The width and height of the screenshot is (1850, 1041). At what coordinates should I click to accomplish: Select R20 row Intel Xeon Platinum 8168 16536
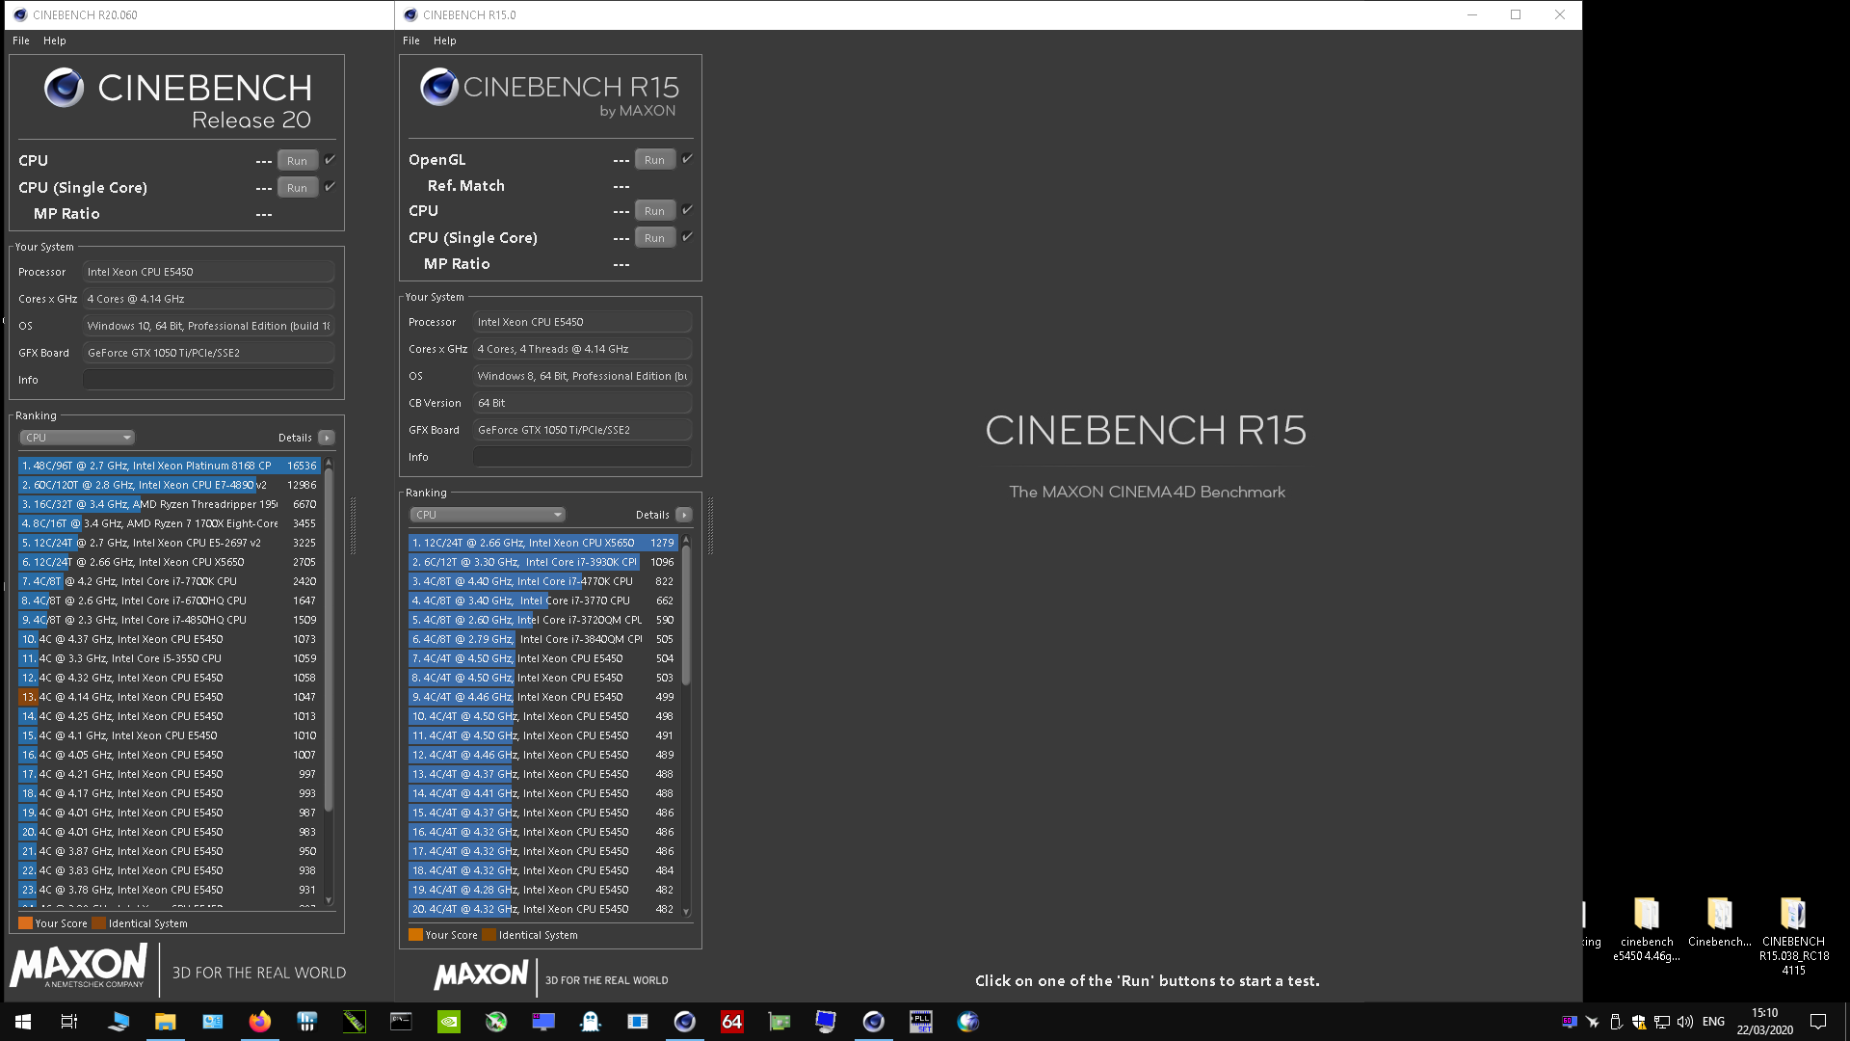point(170,466)
